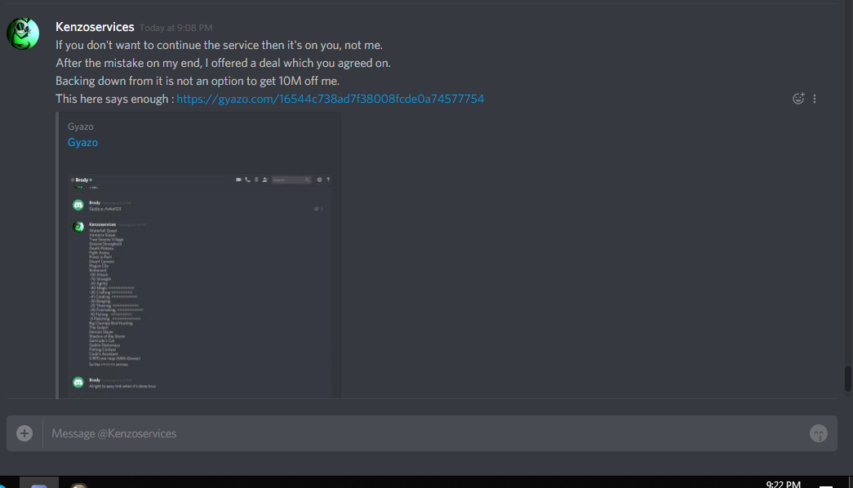Click the 'After the mistake on my end' line
This screenshot has width=853, height=488.
pos(223,63)
